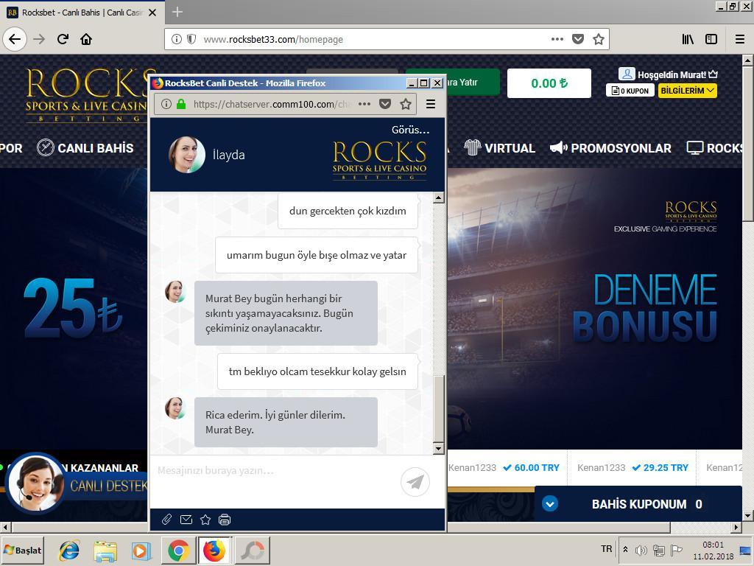Open PROMOSYONLAR menu item
Image resolution: width=754 pixels, height=566 pixels.
[x=610, y=147]
